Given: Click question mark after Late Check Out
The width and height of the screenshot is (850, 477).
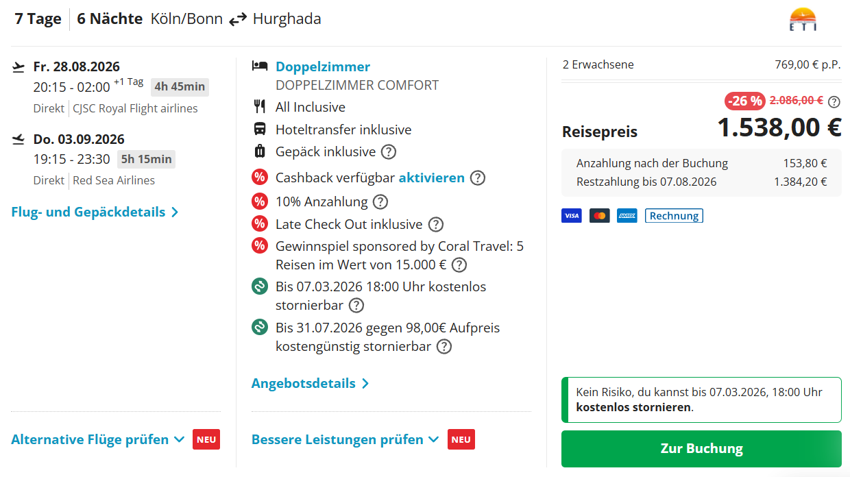Looking at the screenshot, I should (x=436, y=224).
